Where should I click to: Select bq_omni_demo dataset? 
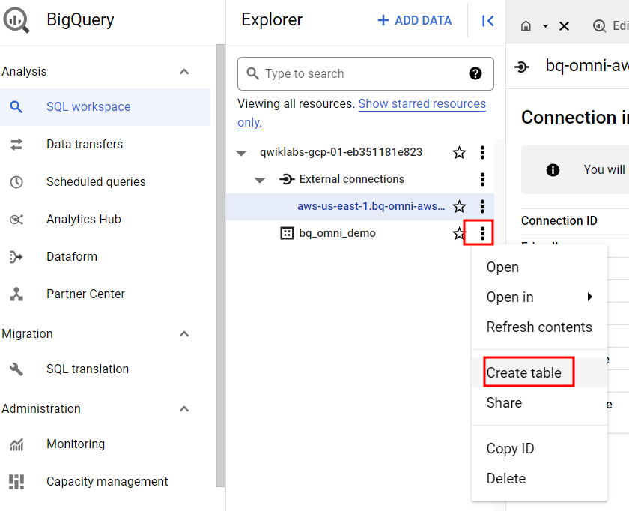coord(338,233)
